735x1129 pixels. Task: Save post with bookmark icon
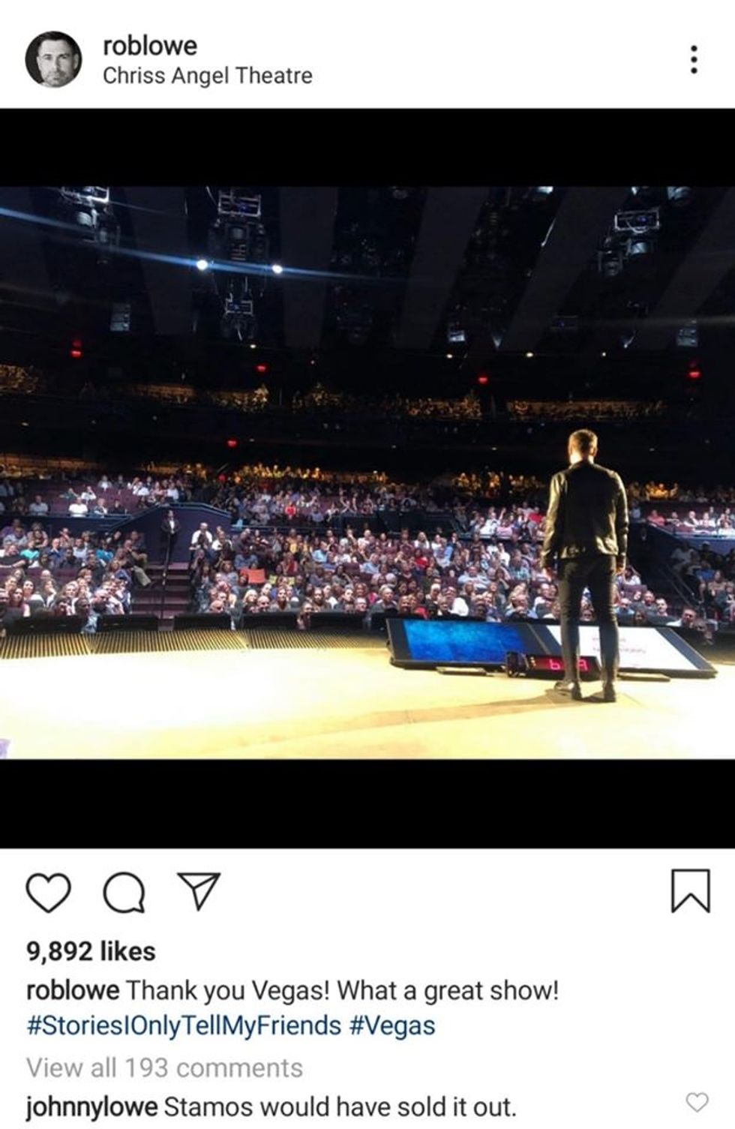click(690, 891)
